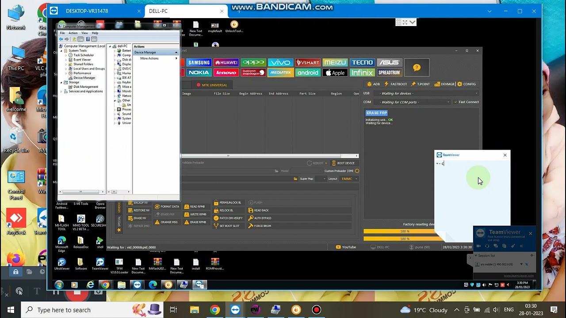
Task: Select the ASUS brand tile
Action: click(389, 63)
